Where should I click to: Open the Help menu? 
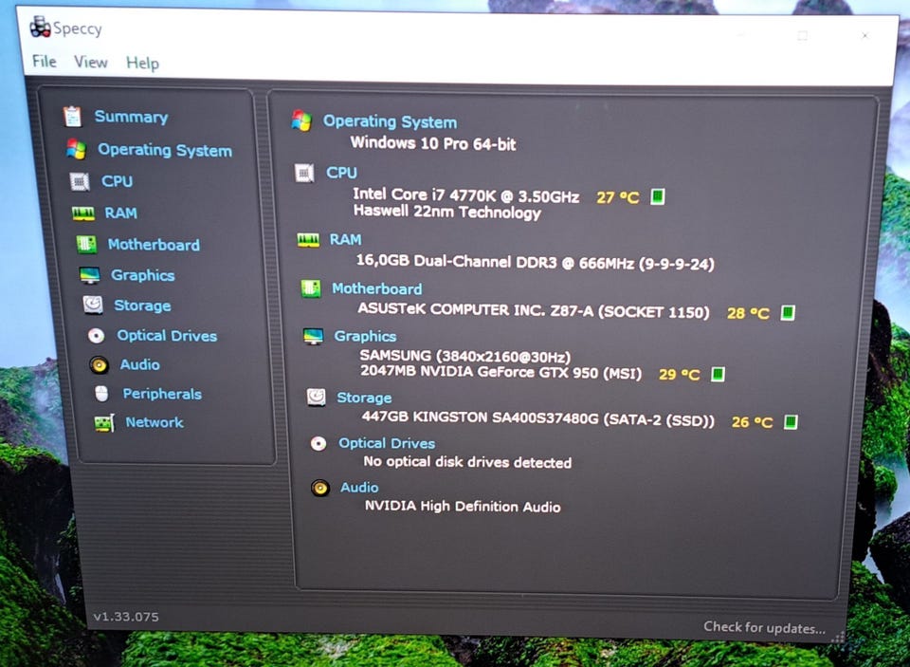coord(142,63)
